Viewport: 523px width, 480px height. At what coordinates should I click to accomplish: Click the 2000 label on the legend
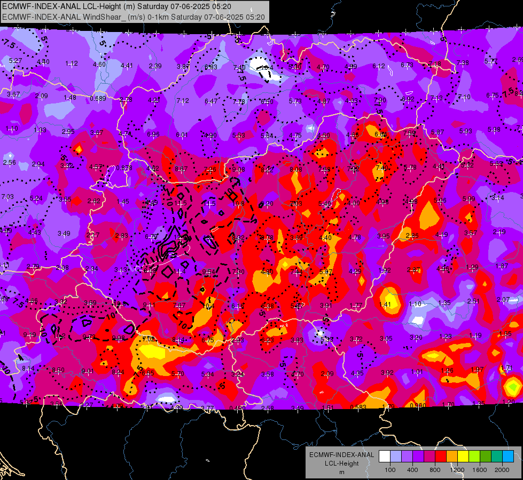[x=502, y=470]
